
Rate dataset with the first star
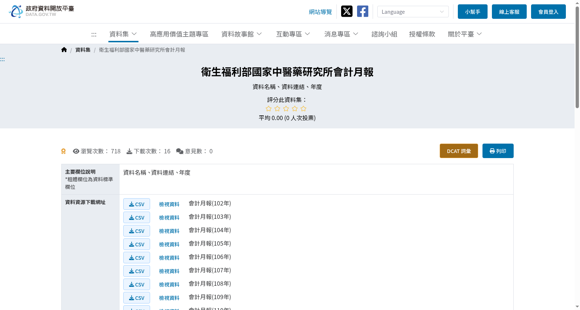click(x=269, y=109)
